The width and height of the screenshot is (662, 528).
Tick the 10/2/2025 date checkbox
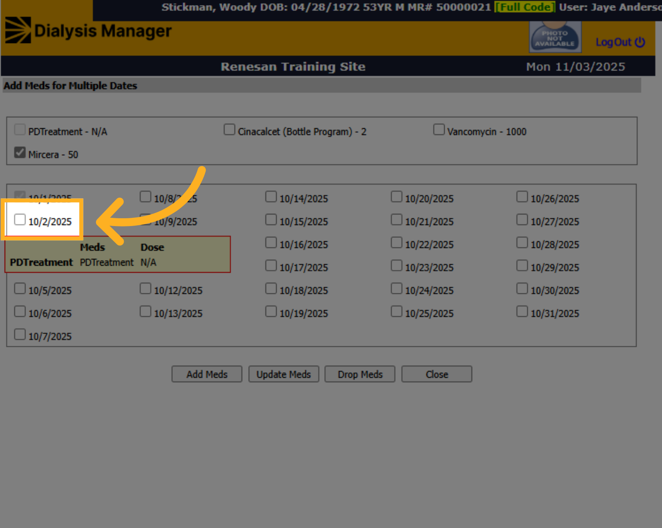pyautogui.click(x=20, y=219)
